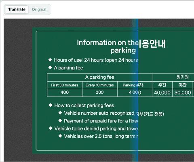Click 'Vehicle to be denied parking' line

(96, 128)
